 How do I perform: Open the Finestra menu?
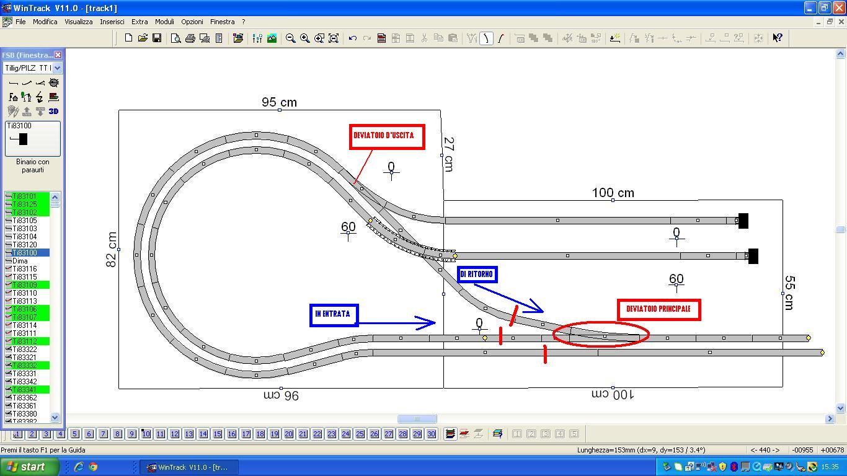(x=222, y=22)
